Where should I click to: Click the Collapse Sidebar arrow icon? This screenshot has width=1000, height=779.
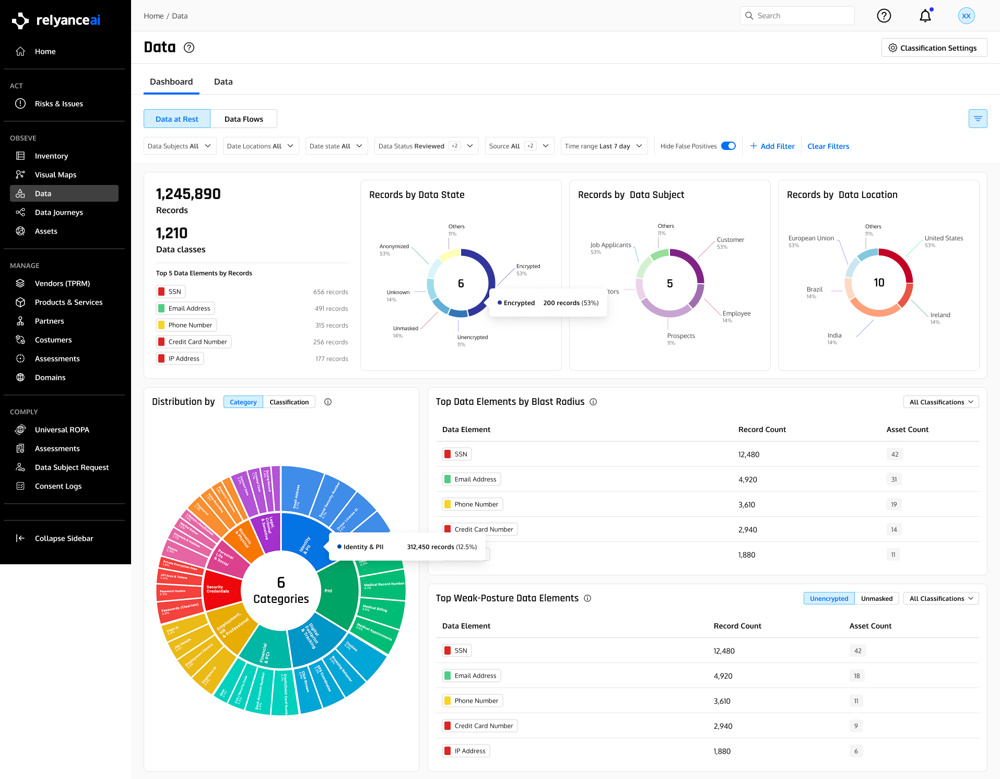(20, 538)
